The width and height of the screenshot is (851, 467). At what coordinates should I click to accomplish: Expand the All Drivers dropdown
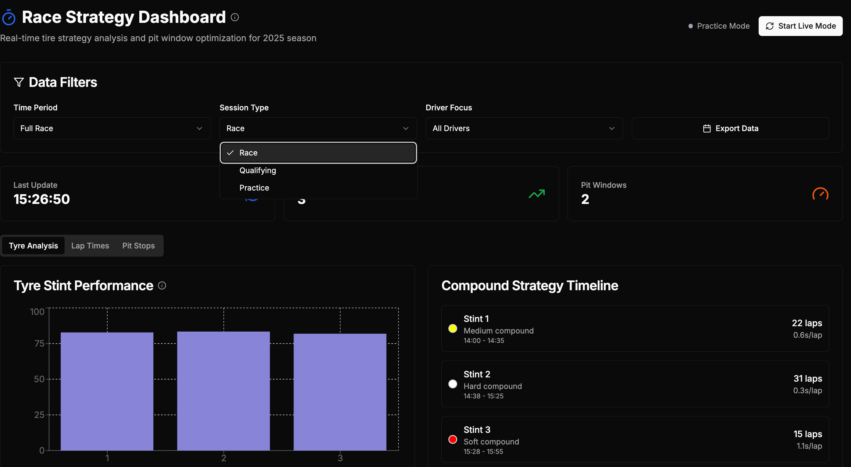tap(524, 128)
